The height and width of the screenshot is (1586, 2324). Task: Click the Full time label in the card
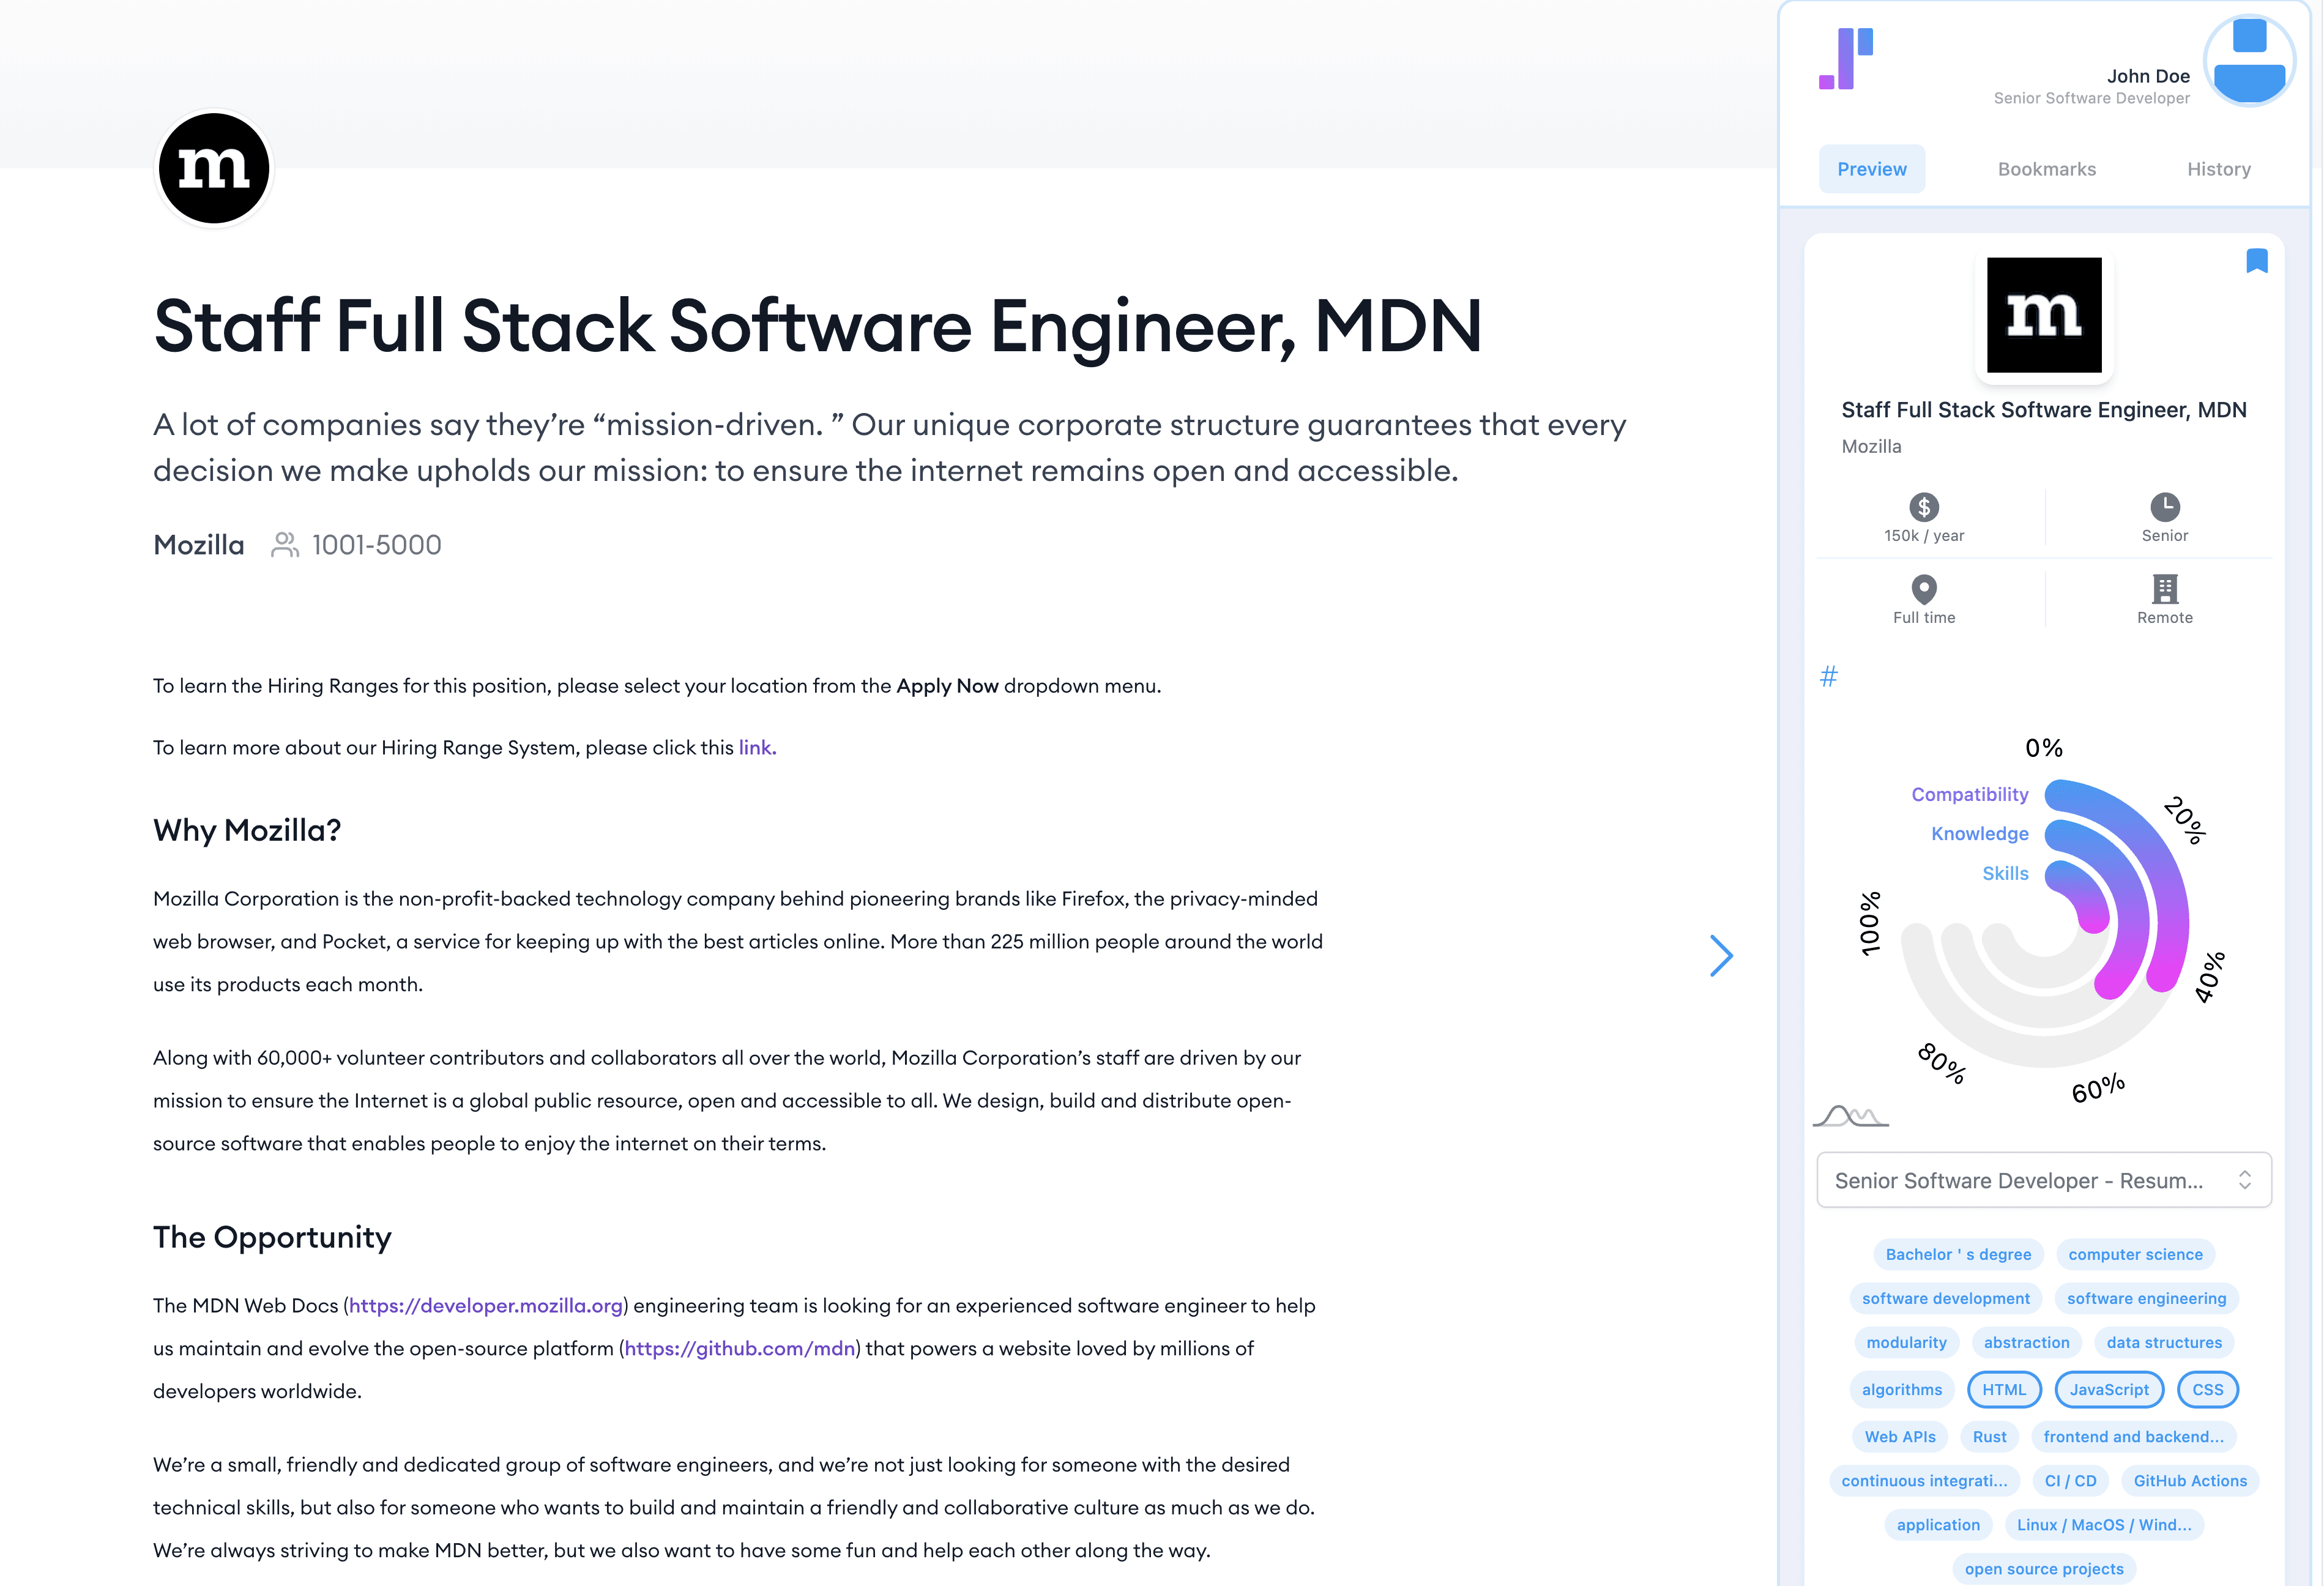pos(1924,618)
